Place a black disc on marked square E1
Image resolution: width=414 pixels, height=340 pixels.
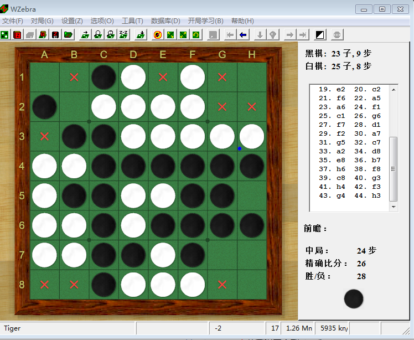click(x=163, y=77)
